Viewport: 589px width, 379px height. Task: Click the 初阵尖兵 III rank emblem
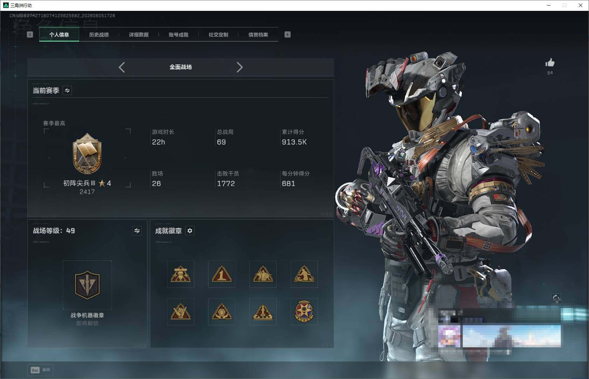(87, 154)
